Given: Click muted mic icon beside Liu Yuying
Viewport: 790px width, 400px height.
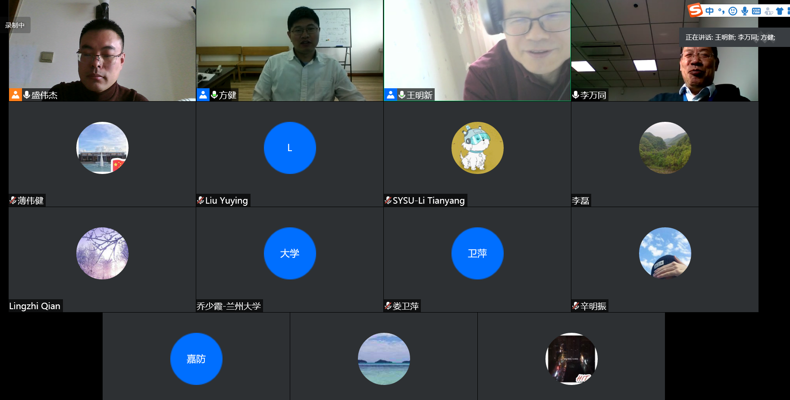Looking at the screenshot, I should (x=201, y=200).
